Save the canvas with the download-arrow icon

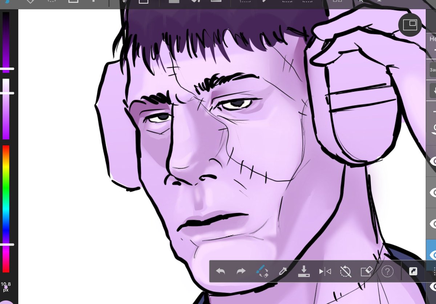(303, 271)
